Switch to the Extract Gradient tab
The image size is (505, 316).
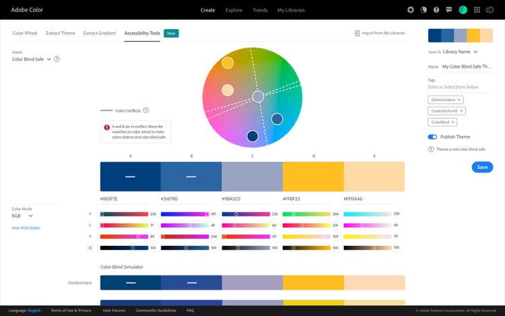pos(99,33)
